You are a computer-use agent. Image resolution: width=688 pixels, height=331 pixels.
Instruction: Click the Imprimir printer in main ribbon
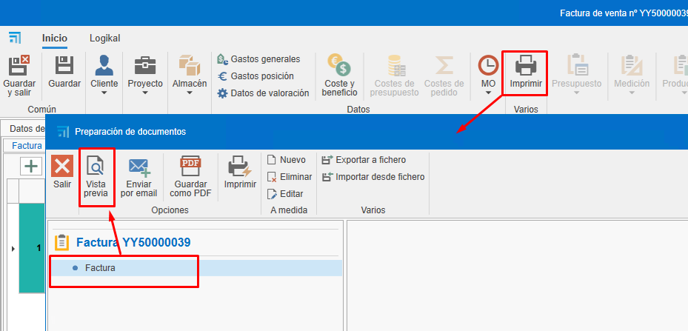click(x=526, y=65)
